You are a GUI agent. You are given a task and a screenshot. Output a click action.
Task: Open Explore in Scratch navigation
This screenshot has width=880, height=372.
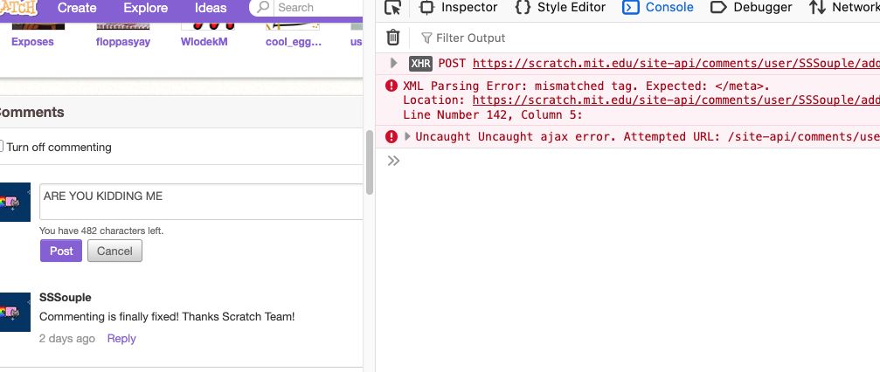coord(145,8)
